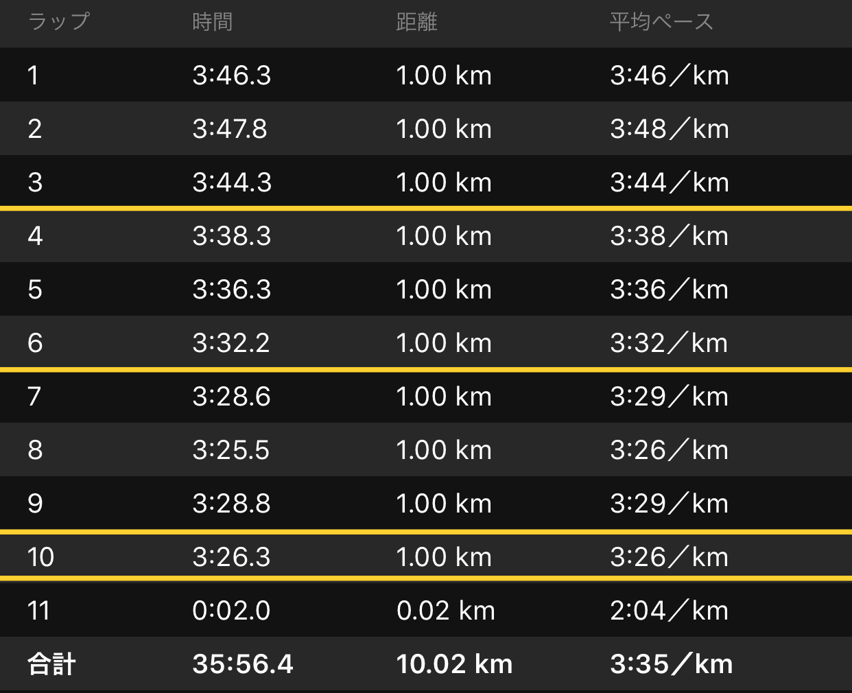Viewport: 852px width, 693px height.
Task: Select lap 9 time 3:28.8
Action: tap(231, 504)
